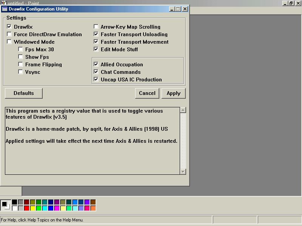Choose the maroon color swatch
The image size is (302, 226).
point(27,202)
